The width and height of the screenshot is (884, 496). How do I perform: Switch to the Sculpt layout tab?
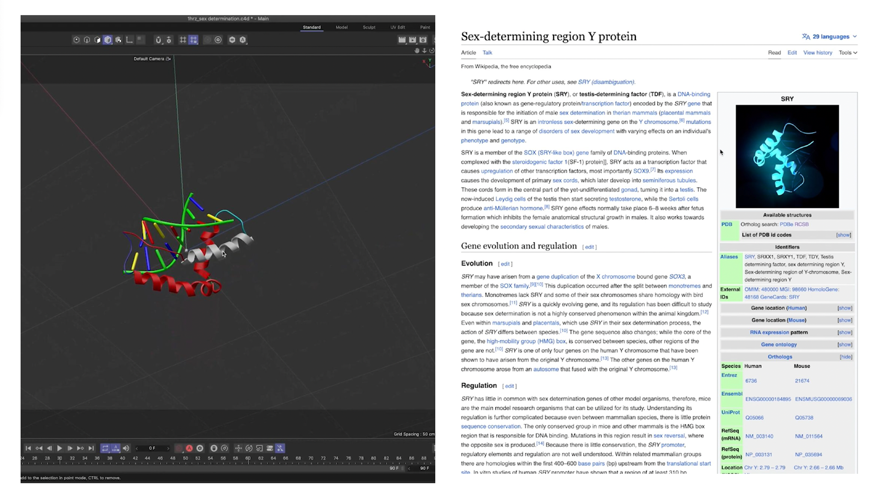pos(369,27)
